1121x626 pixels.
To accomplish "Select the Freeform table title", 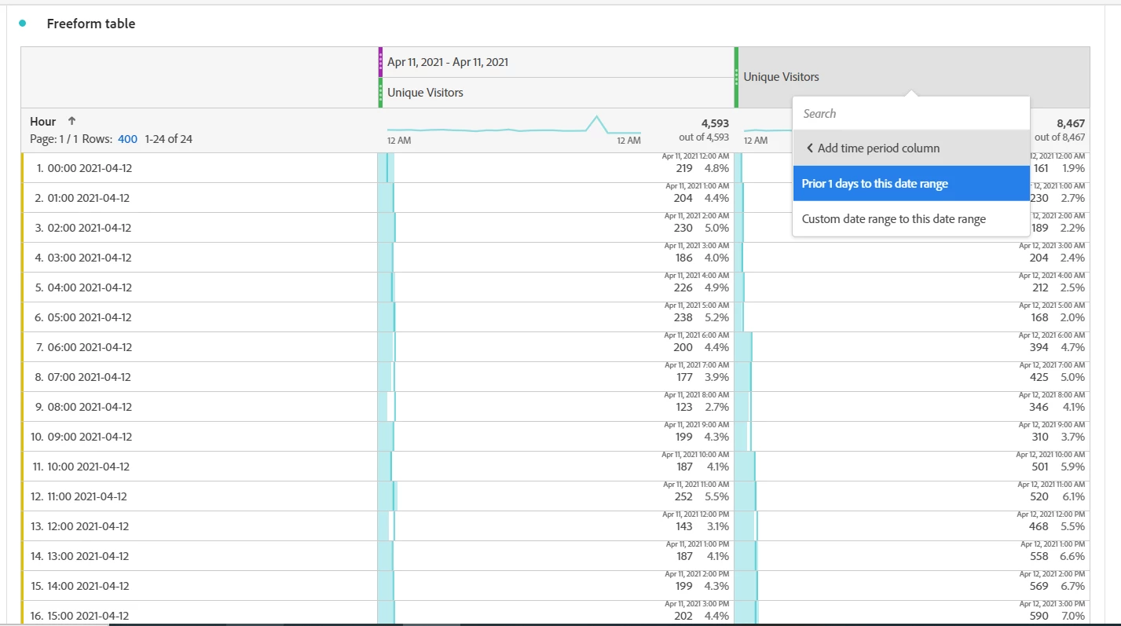I will tap(91, 24).
